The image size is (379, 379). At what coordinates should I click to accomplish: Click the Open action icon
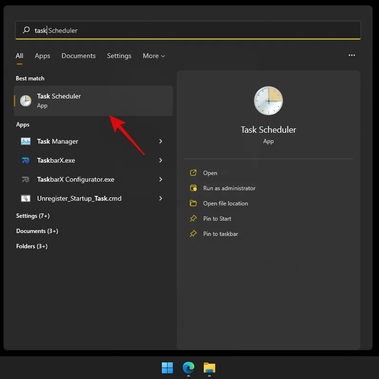[x=193, y=173]
